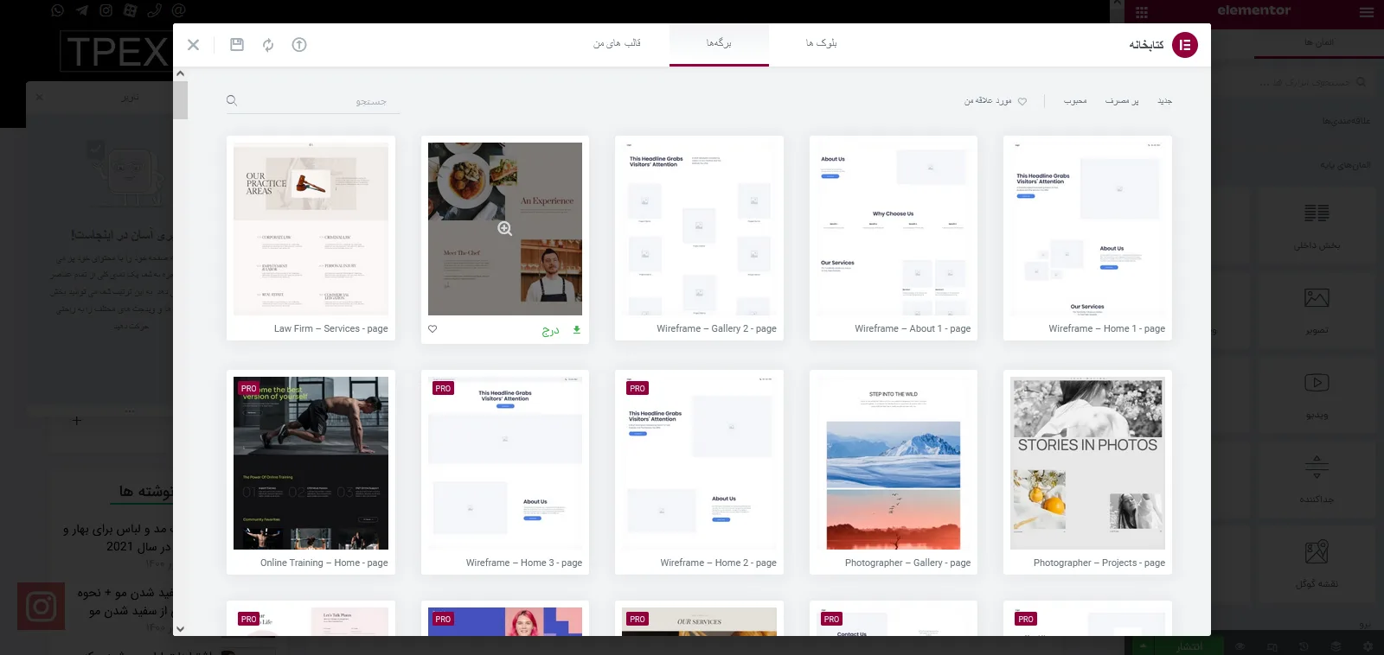Viewport: 1384px width, 655px height.
Task: Click the Telegram icon in site header
Action: pyautogui.click(x=82, y=10)
